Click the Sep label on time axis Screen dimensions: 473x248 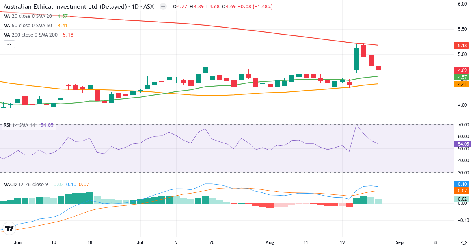[x=399, y=242]
